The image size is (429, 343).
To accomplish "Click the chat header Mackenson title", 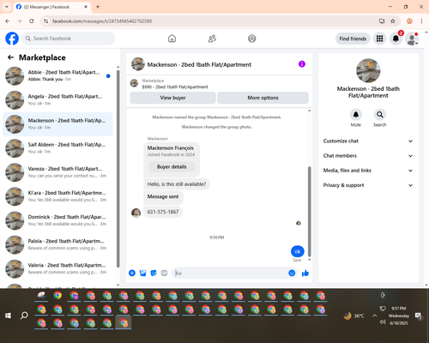I will tap(199, 64).
